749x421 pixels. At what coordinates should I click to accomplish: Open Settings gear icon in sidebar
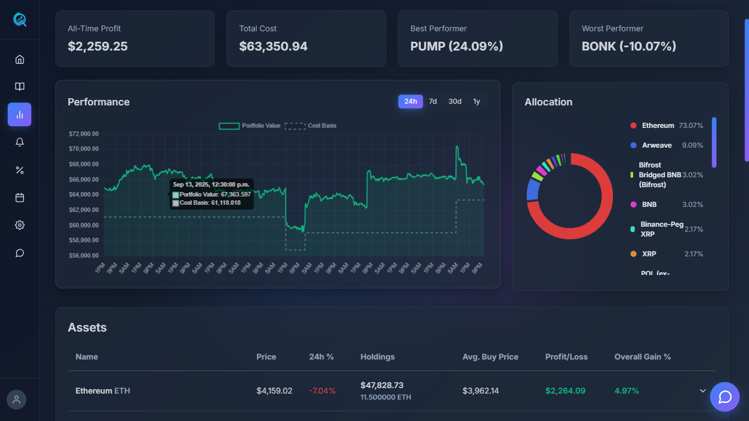coord(20,225)
